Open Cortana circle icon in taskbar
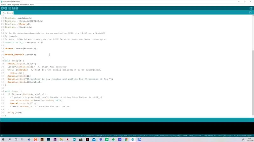254x142 pixels. (16, 139)
